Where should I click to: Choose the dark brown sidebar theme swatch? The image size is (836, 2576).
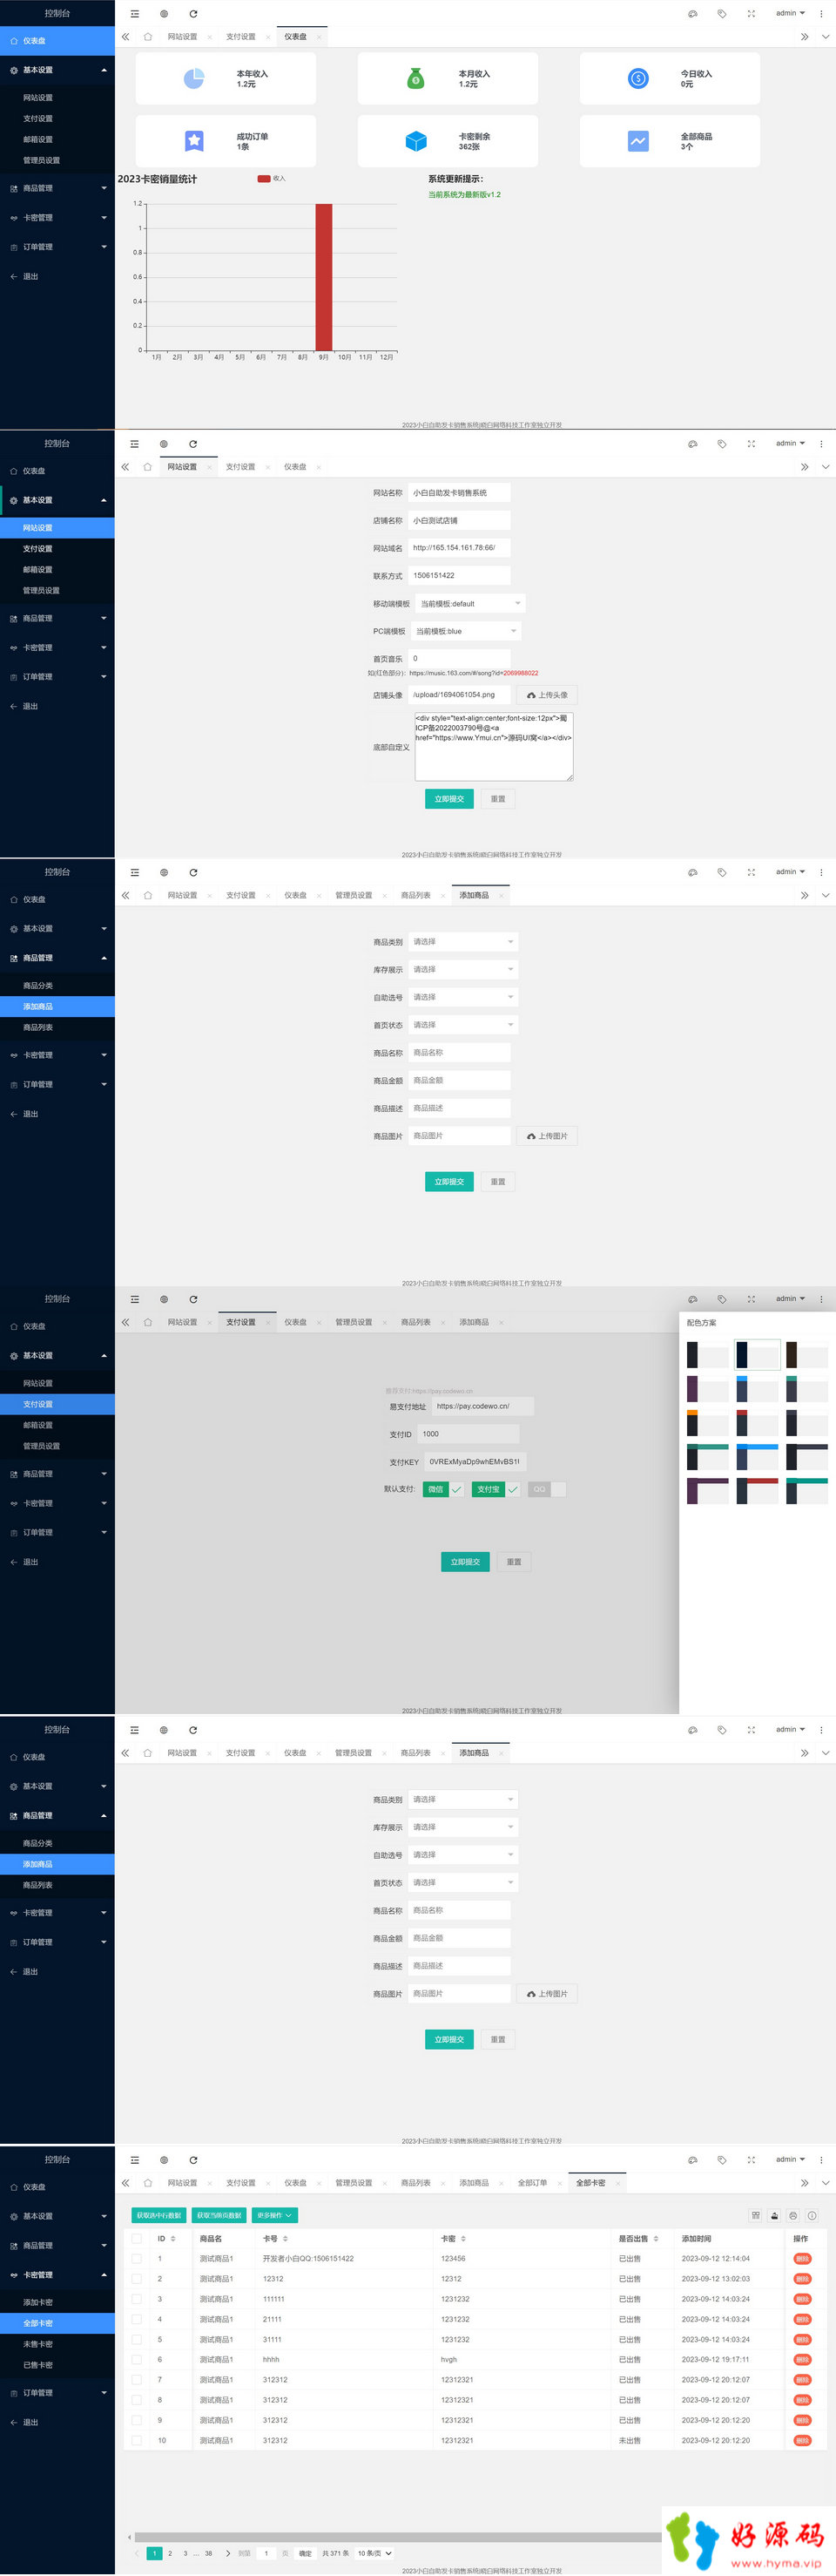[807, 1355]
